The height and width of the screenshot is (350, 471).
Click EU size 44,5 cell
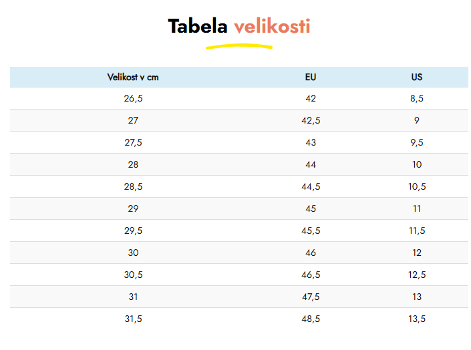pos(311,186)
